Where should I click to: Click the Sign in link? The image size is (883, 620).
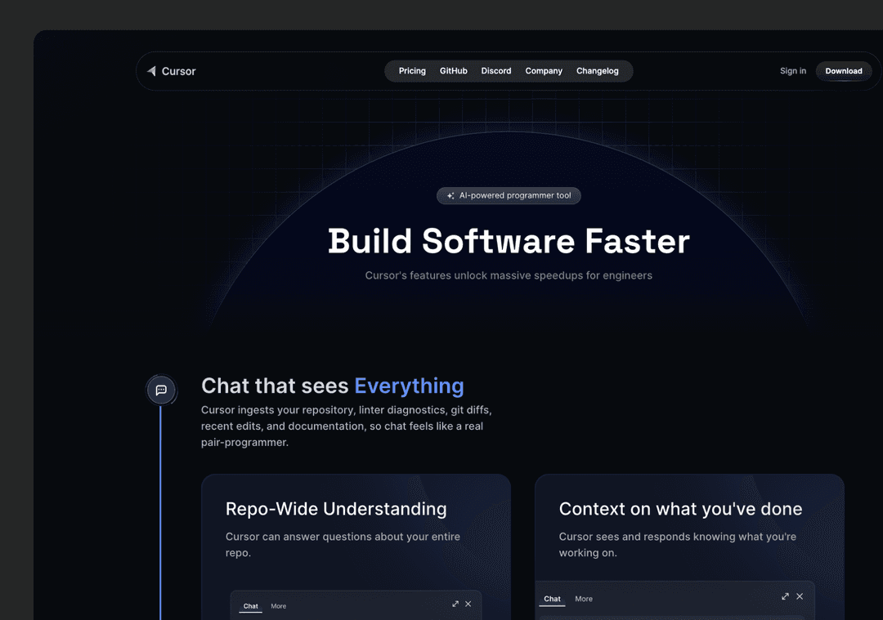(793, 71)
